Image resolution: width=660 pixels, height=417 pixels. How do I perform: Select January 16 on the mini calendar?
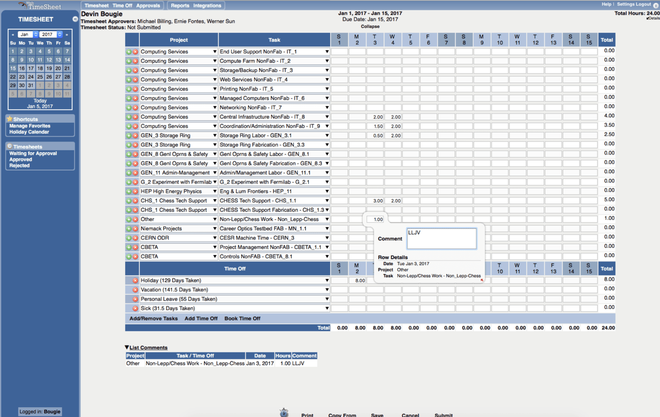click(22, 68)
